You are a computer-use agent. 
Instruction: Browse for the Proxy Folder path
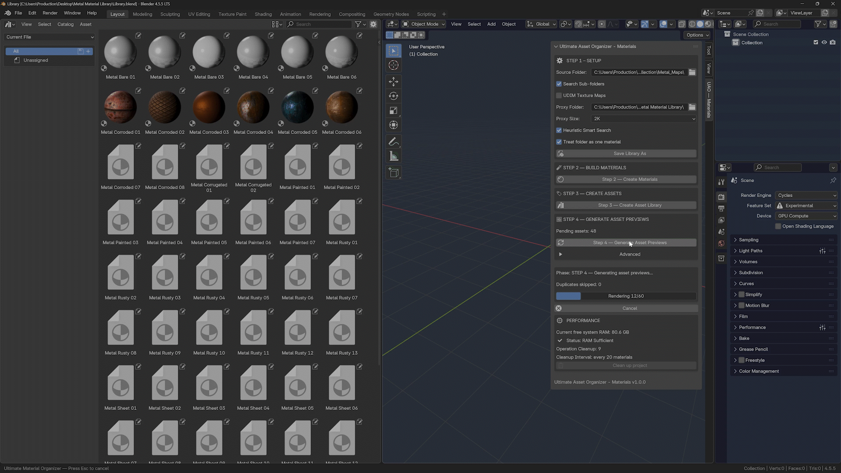click(692, 107)
